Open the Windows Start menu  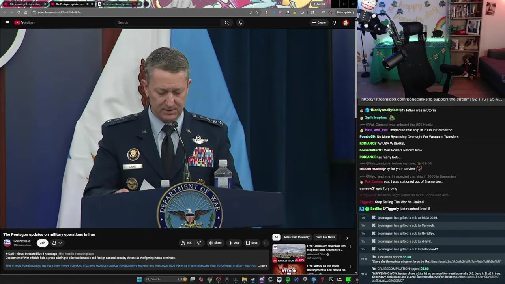click(x=139, y=279)
